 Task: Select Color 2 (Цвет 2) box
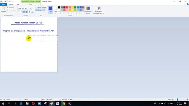tap(55, 10)
